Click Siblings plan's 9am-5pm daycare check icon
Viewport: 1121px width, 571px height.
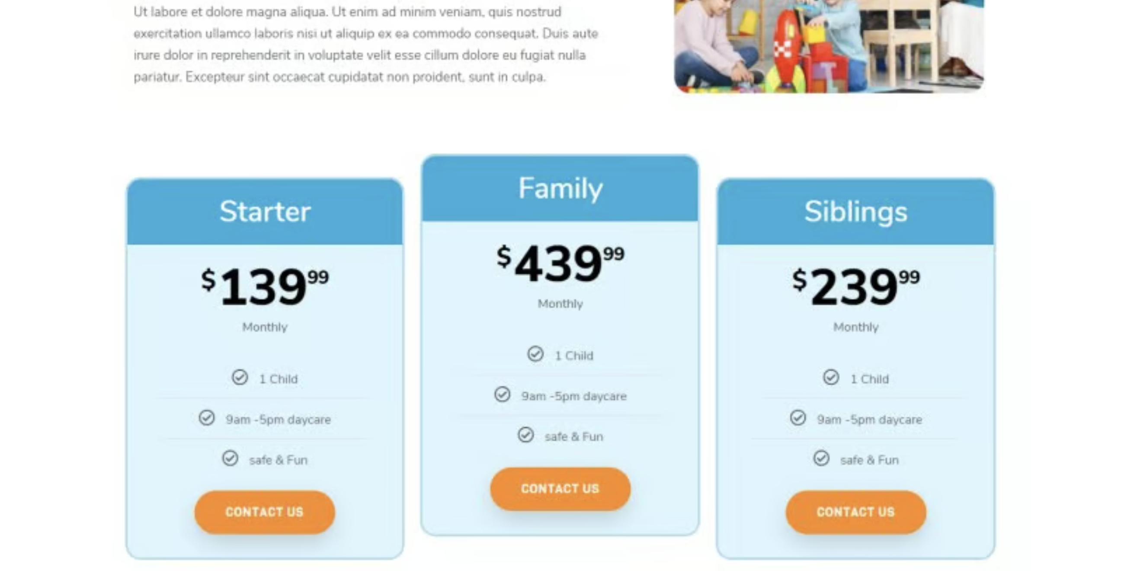(x=798, y=418)
